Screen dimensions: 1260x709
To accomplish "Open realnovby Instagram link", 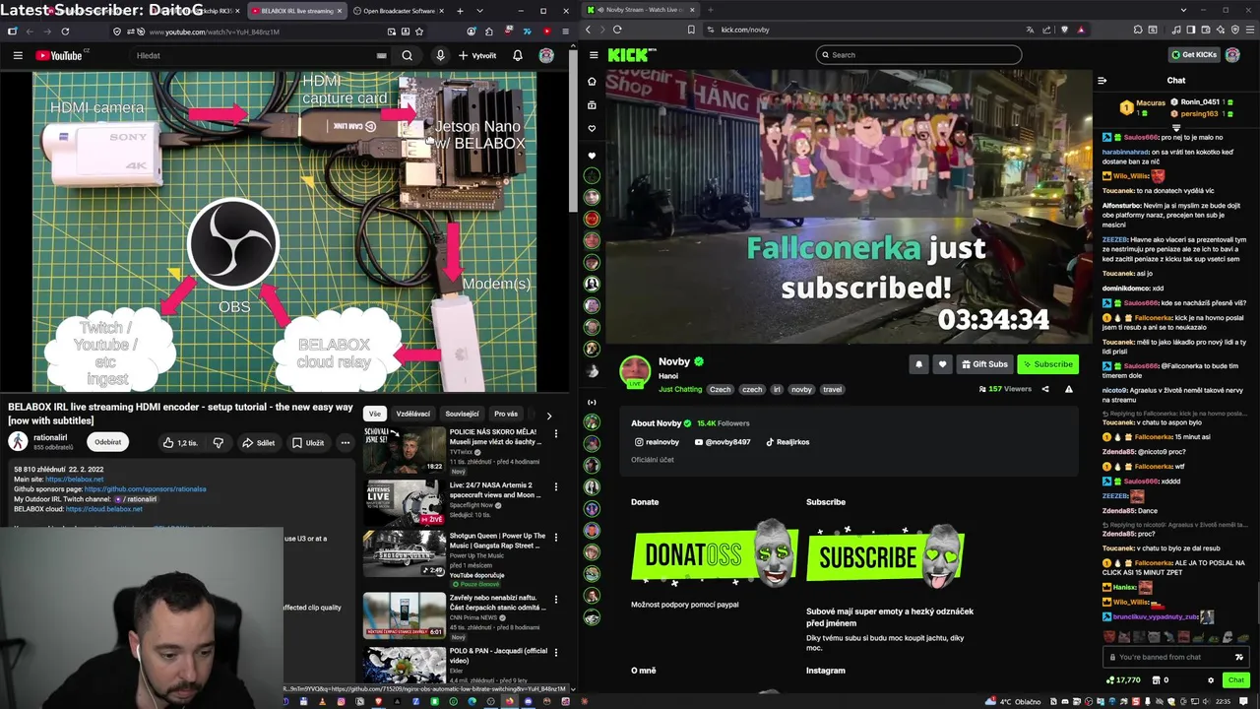I will (x=657, y=442).
